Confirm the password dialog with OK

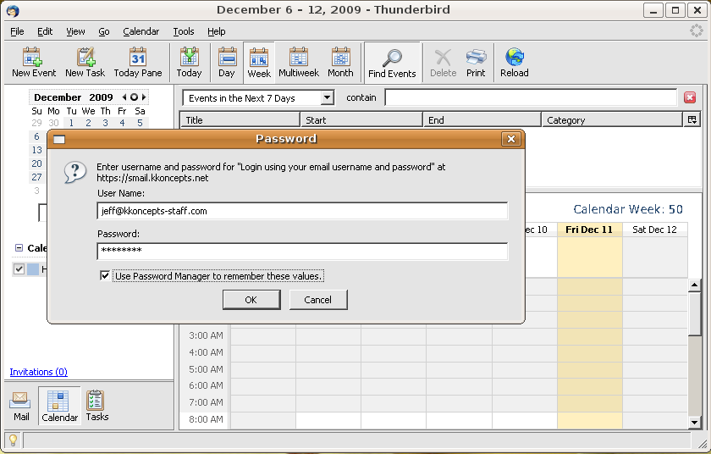251,300
